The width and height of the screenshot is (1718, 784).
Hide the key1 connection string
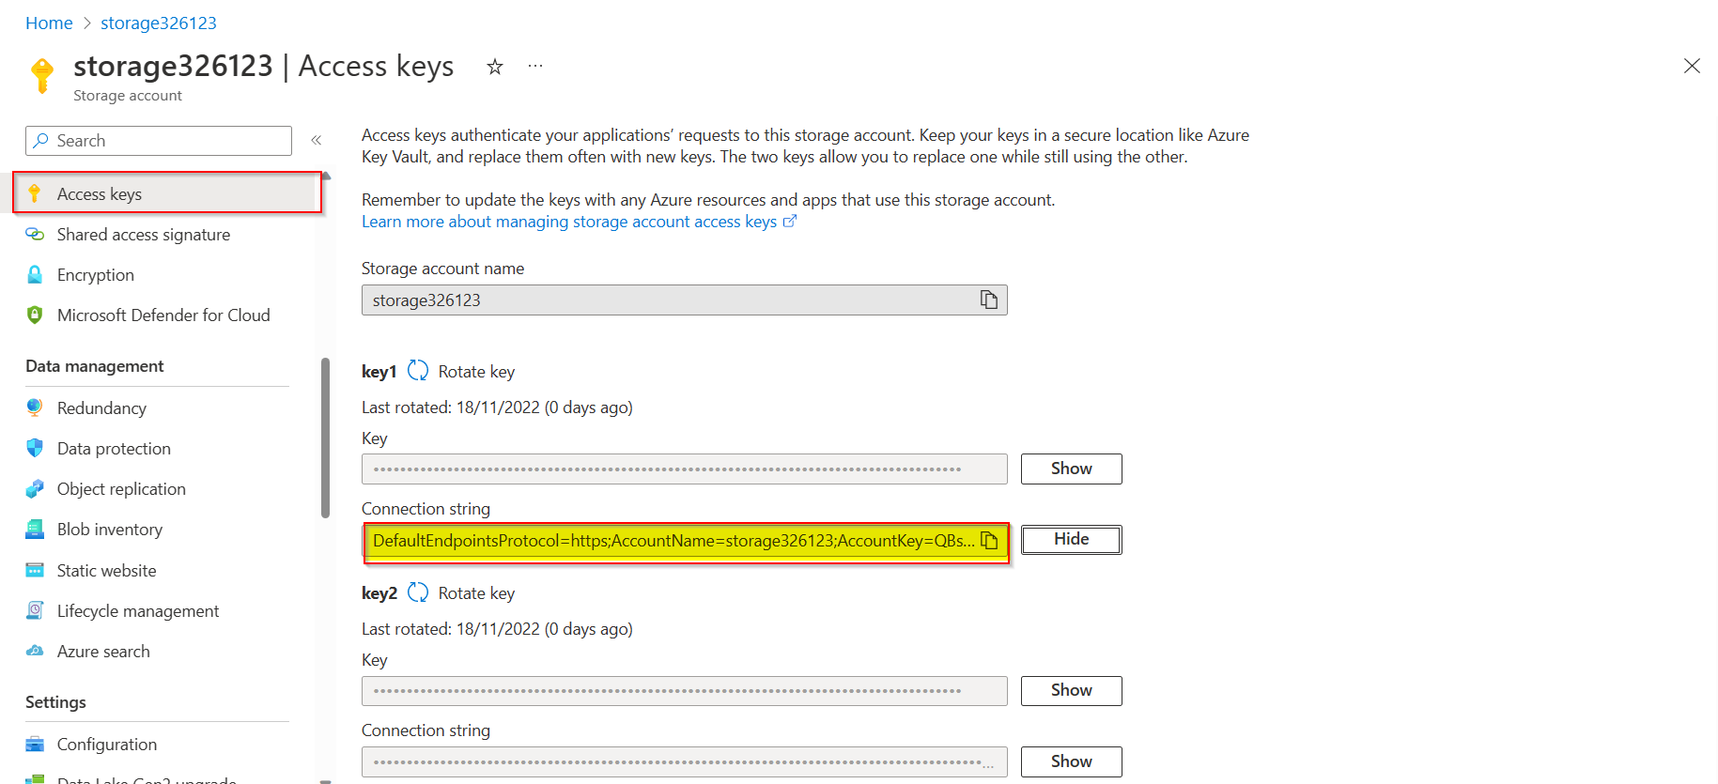tap(1072, 539)
